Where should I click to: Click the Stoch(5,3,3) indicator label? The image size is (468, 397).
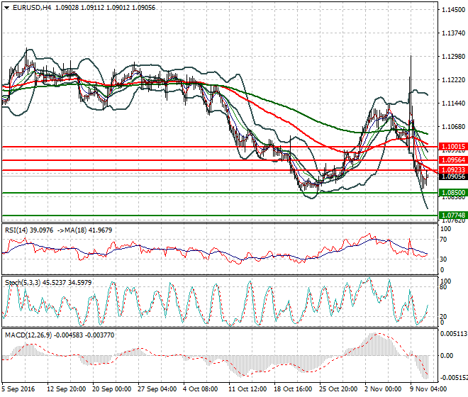(x=23, y=282)
